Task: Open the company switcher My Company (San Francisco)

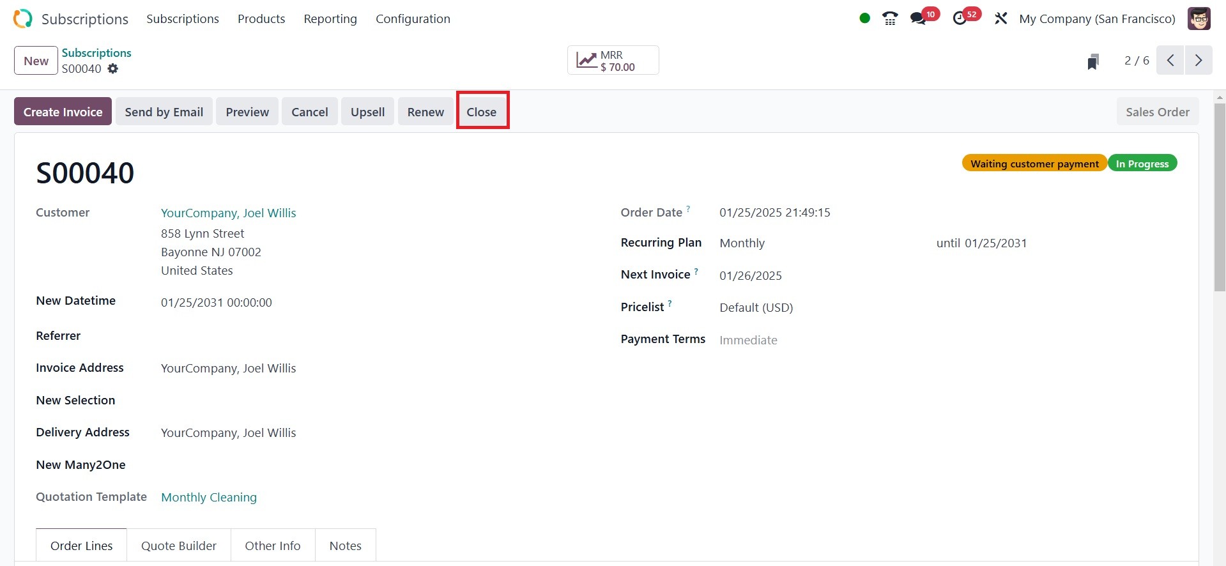Action: pyautogui.click(x=1097, y=19)
